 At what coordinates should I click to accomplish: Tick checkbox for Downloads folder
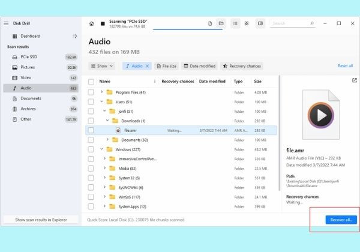(91, 121)
